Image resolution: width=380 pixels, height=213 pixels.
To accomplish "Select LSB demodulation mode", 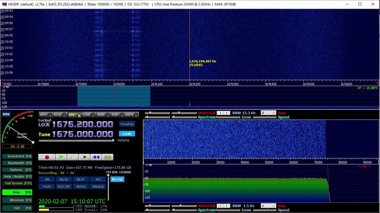I will point(88,115).
